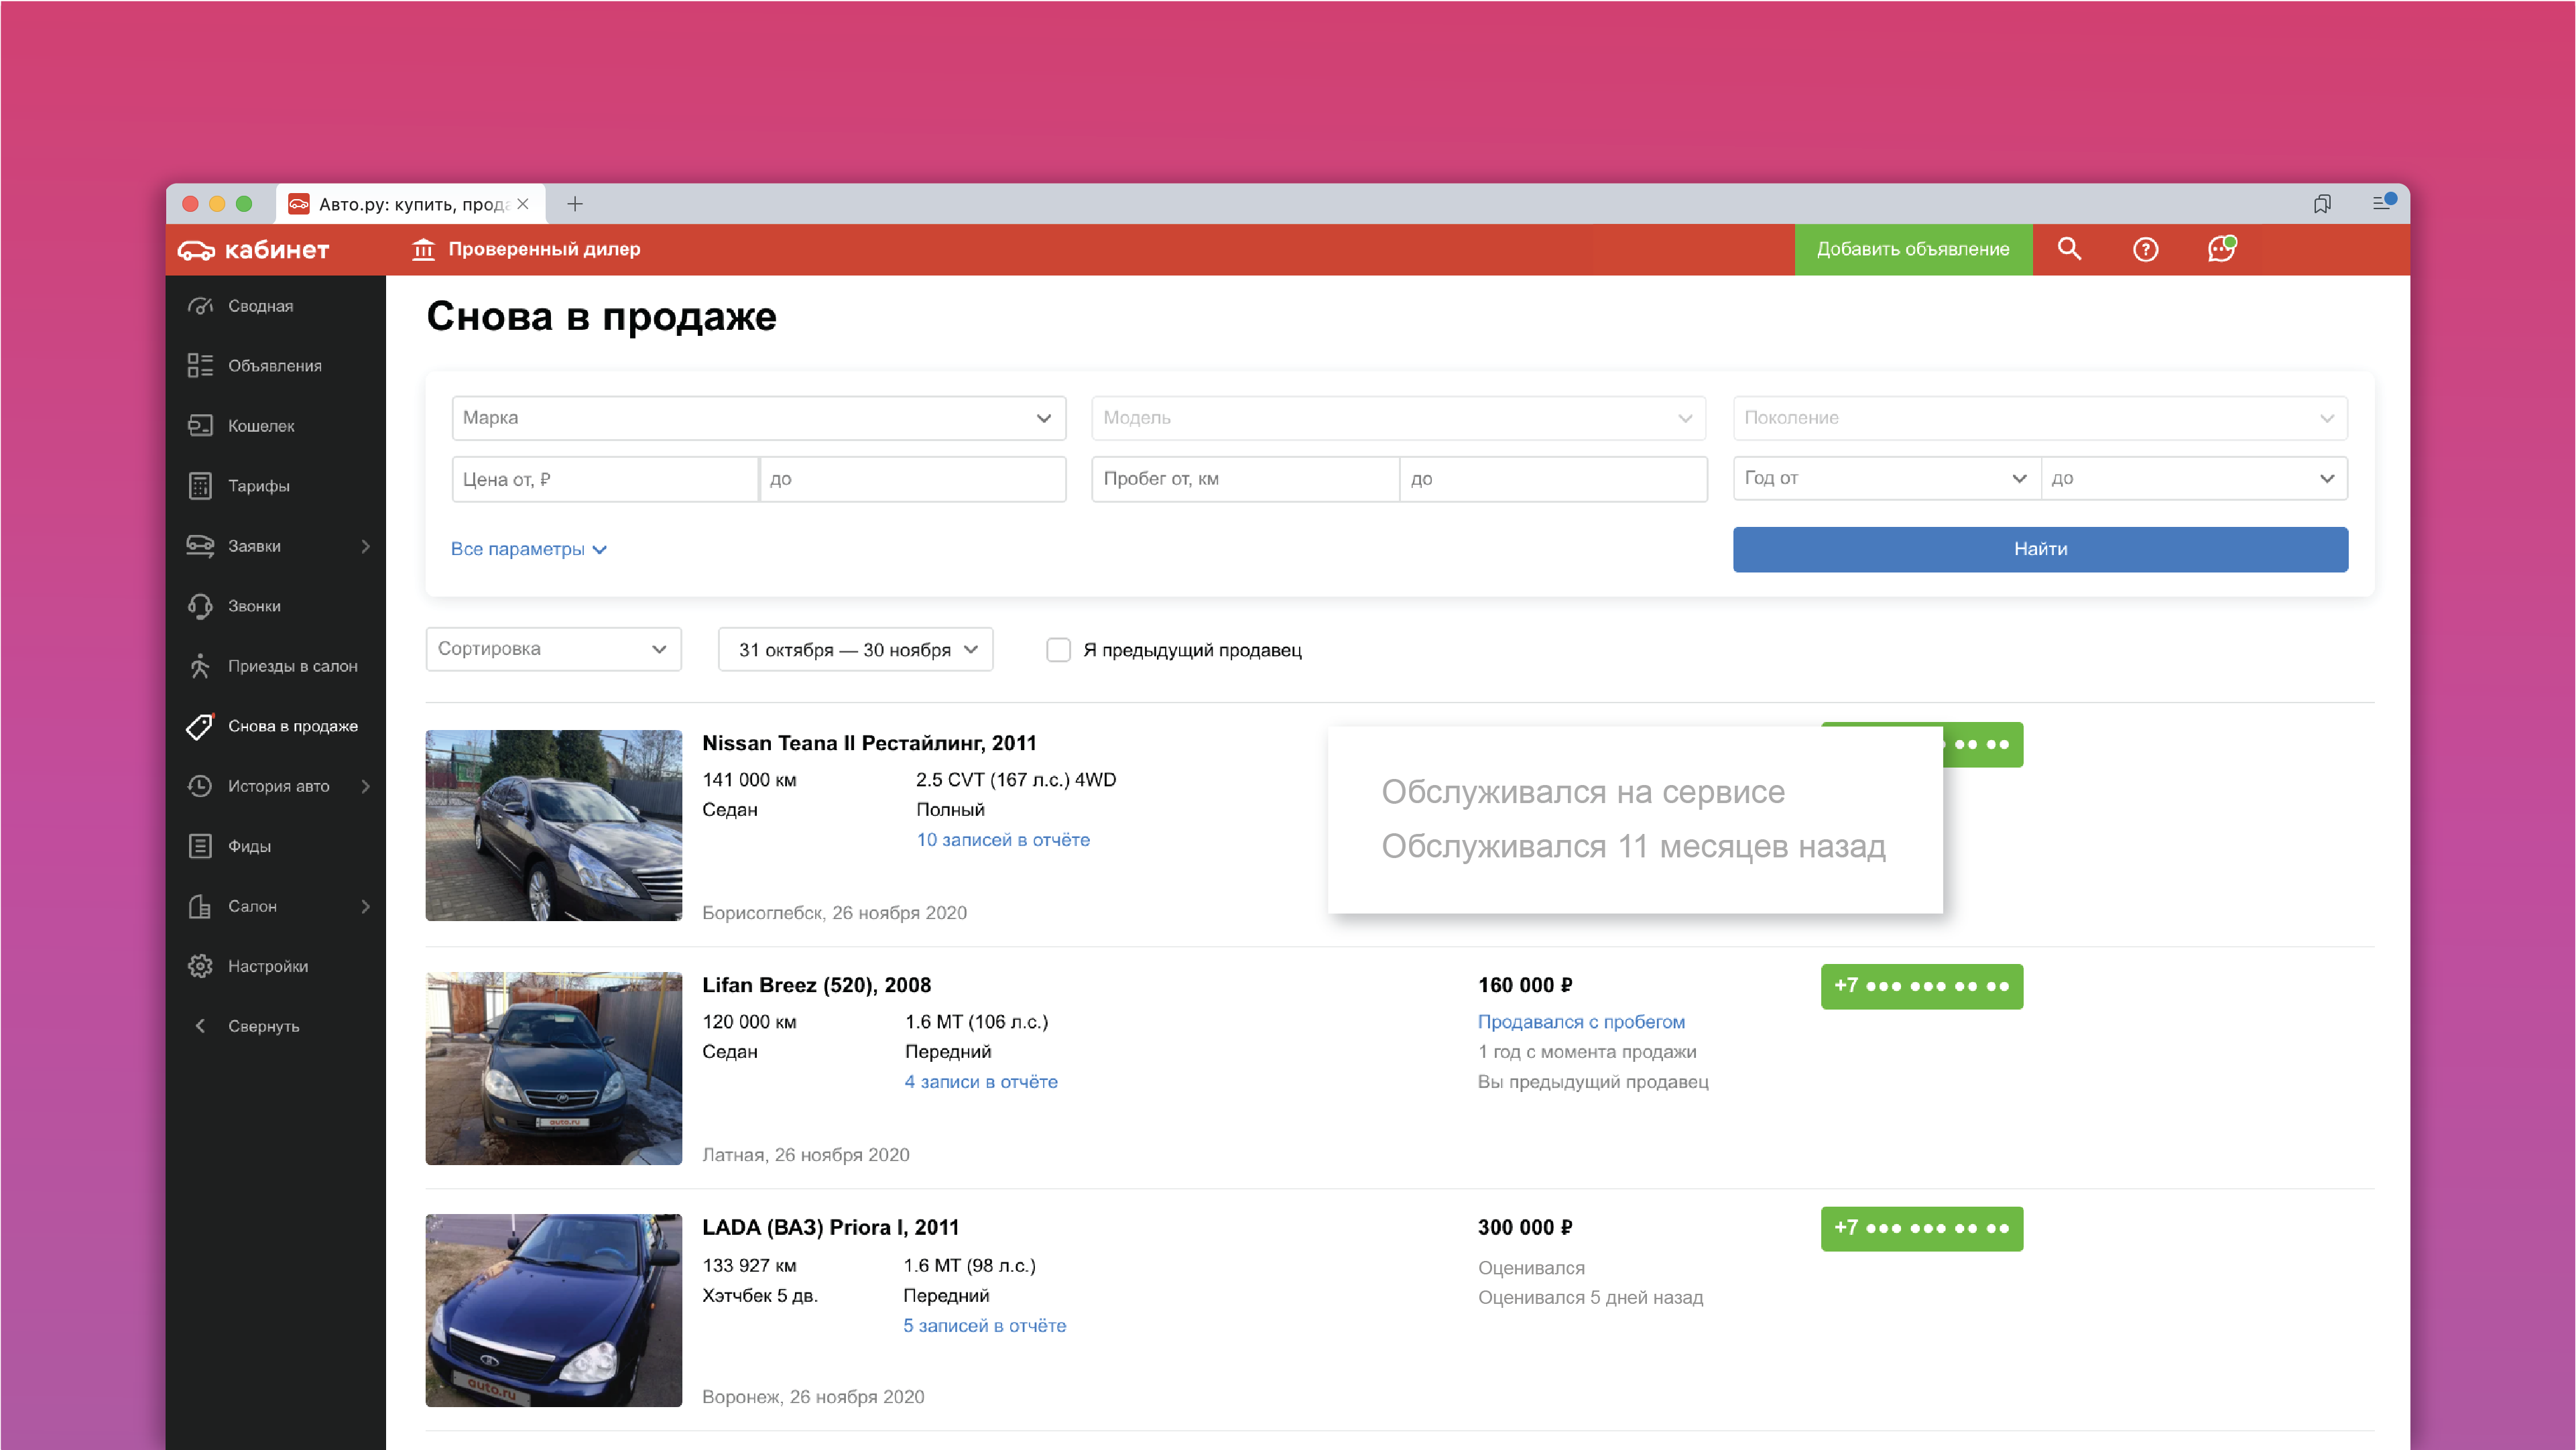Open the help question mark icon
The width and height of the screenshot is (2576, 1450).
click(2145, 249)
